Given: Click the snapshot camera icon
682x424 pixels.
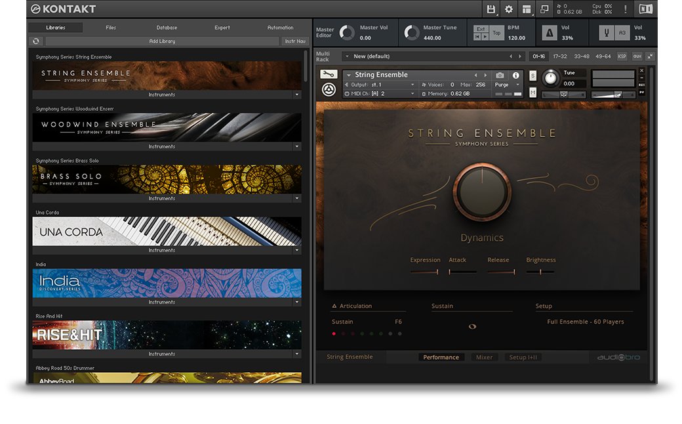Looking at the screenshot, I should tap(500, 75).
